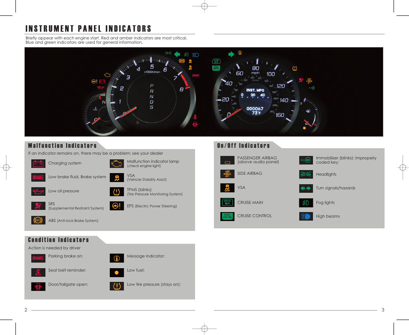This screenshot has width=409, height=335.
Task: Click the On/Off Indicators section heading
Action: [x=244, y=146]
